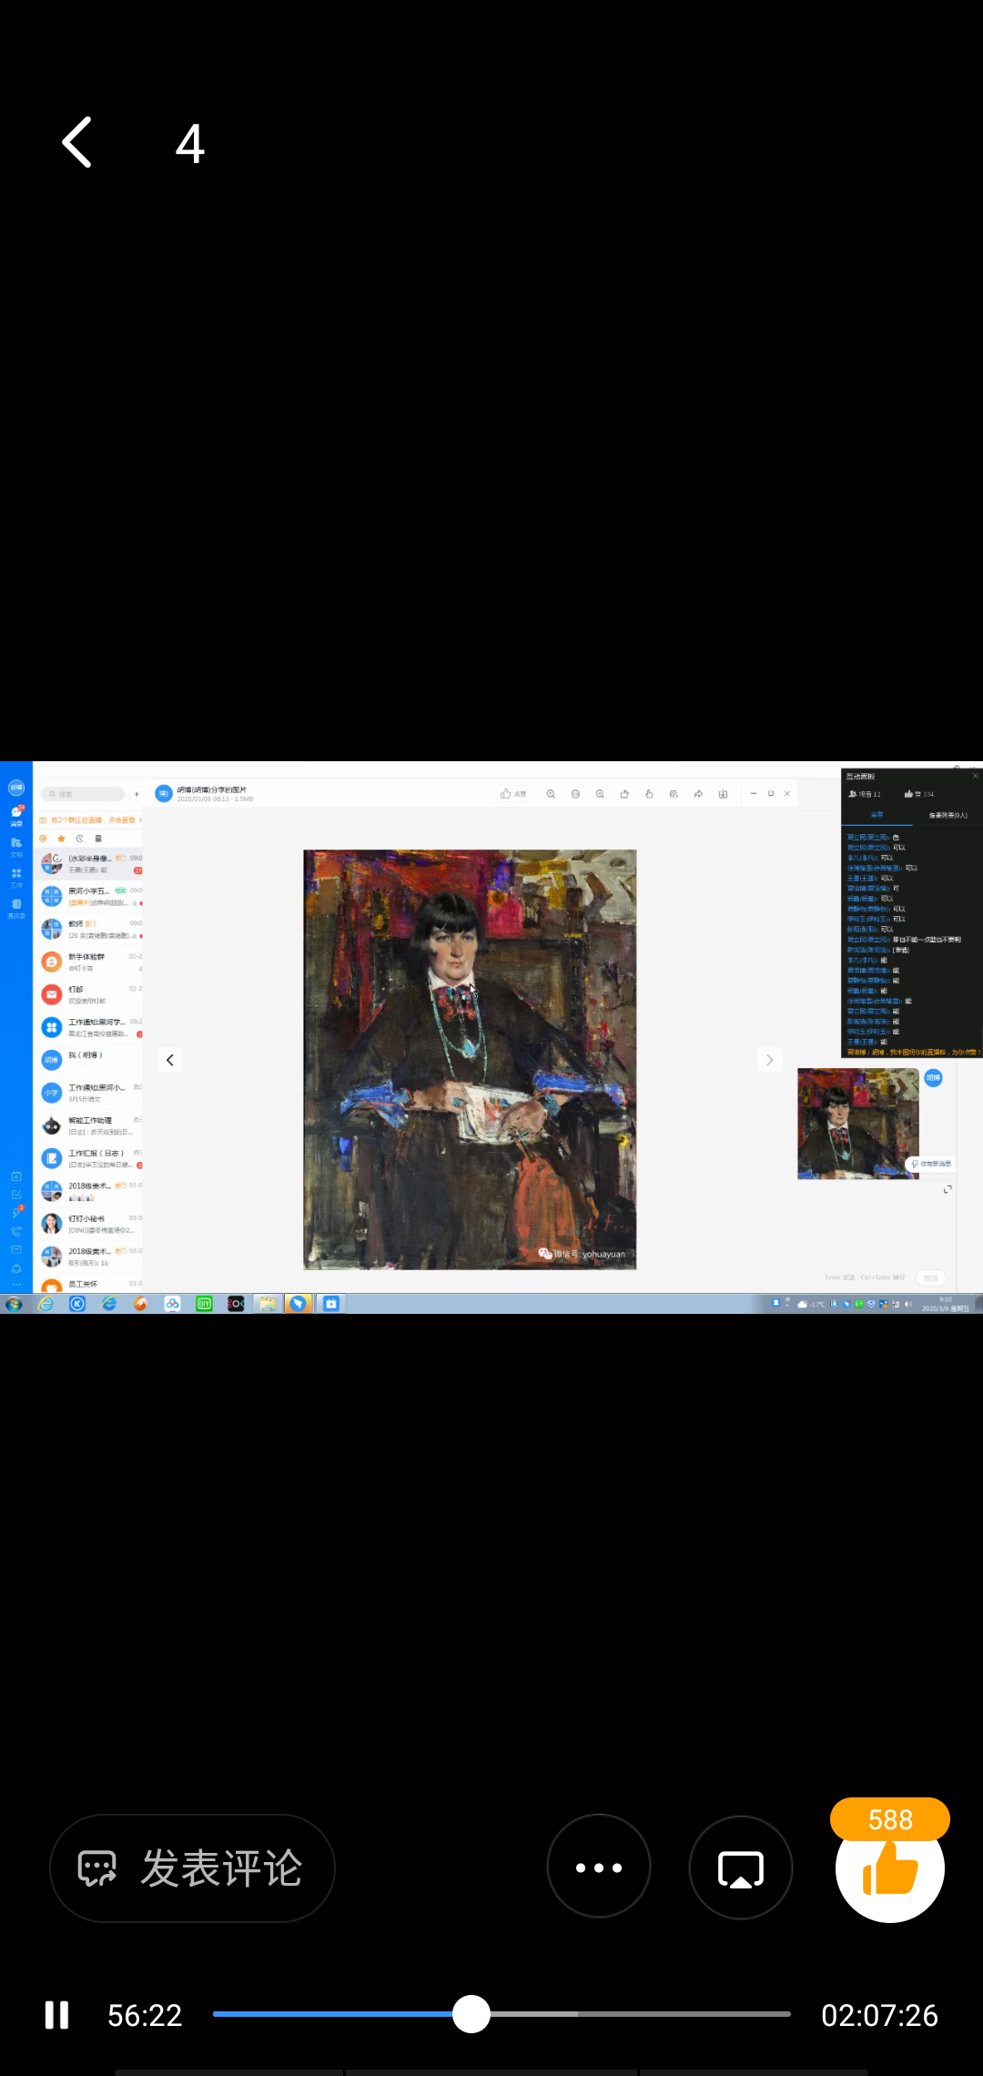The height and width of the screenshot is (2076, 983).
Task: Open the 发表评论 comment box
Action: (x=192, y=1868)
